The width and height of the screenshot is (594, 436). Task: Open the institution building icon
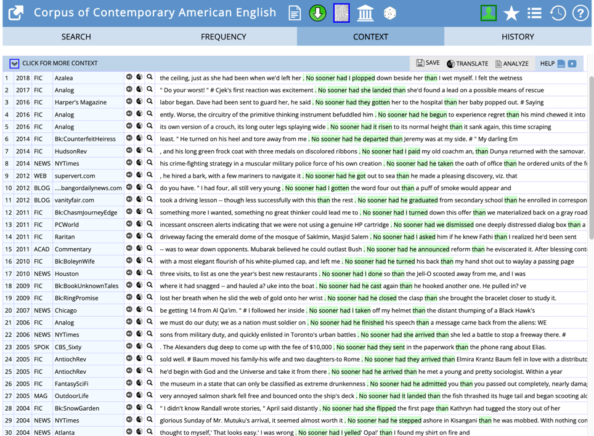coord(365,14)
